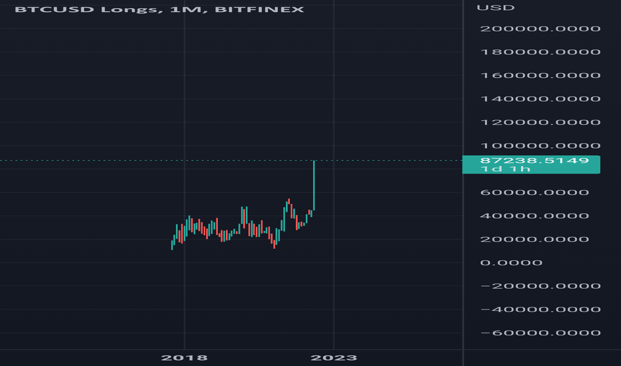Select the 60000.0000 price axis label
The height and width of the screenshot is (366, 621).
click(534, 192)
